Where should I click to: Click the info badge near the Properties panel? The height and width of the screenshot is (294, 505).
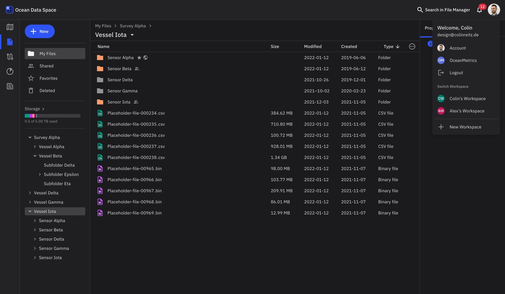click(430, 44)
